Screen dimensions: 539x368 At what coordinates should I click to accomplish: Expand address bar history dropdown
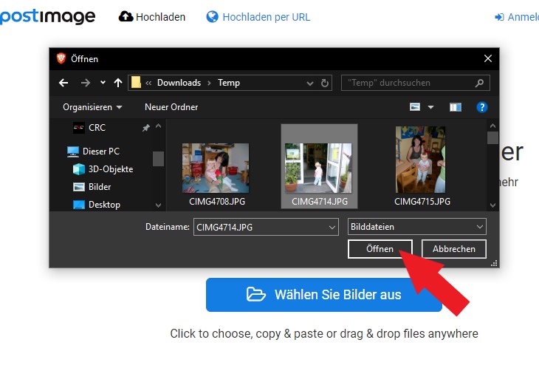click(x=309, y=84)
